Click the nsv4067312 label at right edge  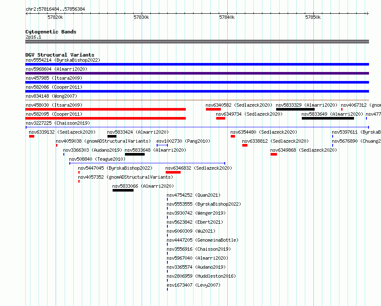[x=360, y=105]
